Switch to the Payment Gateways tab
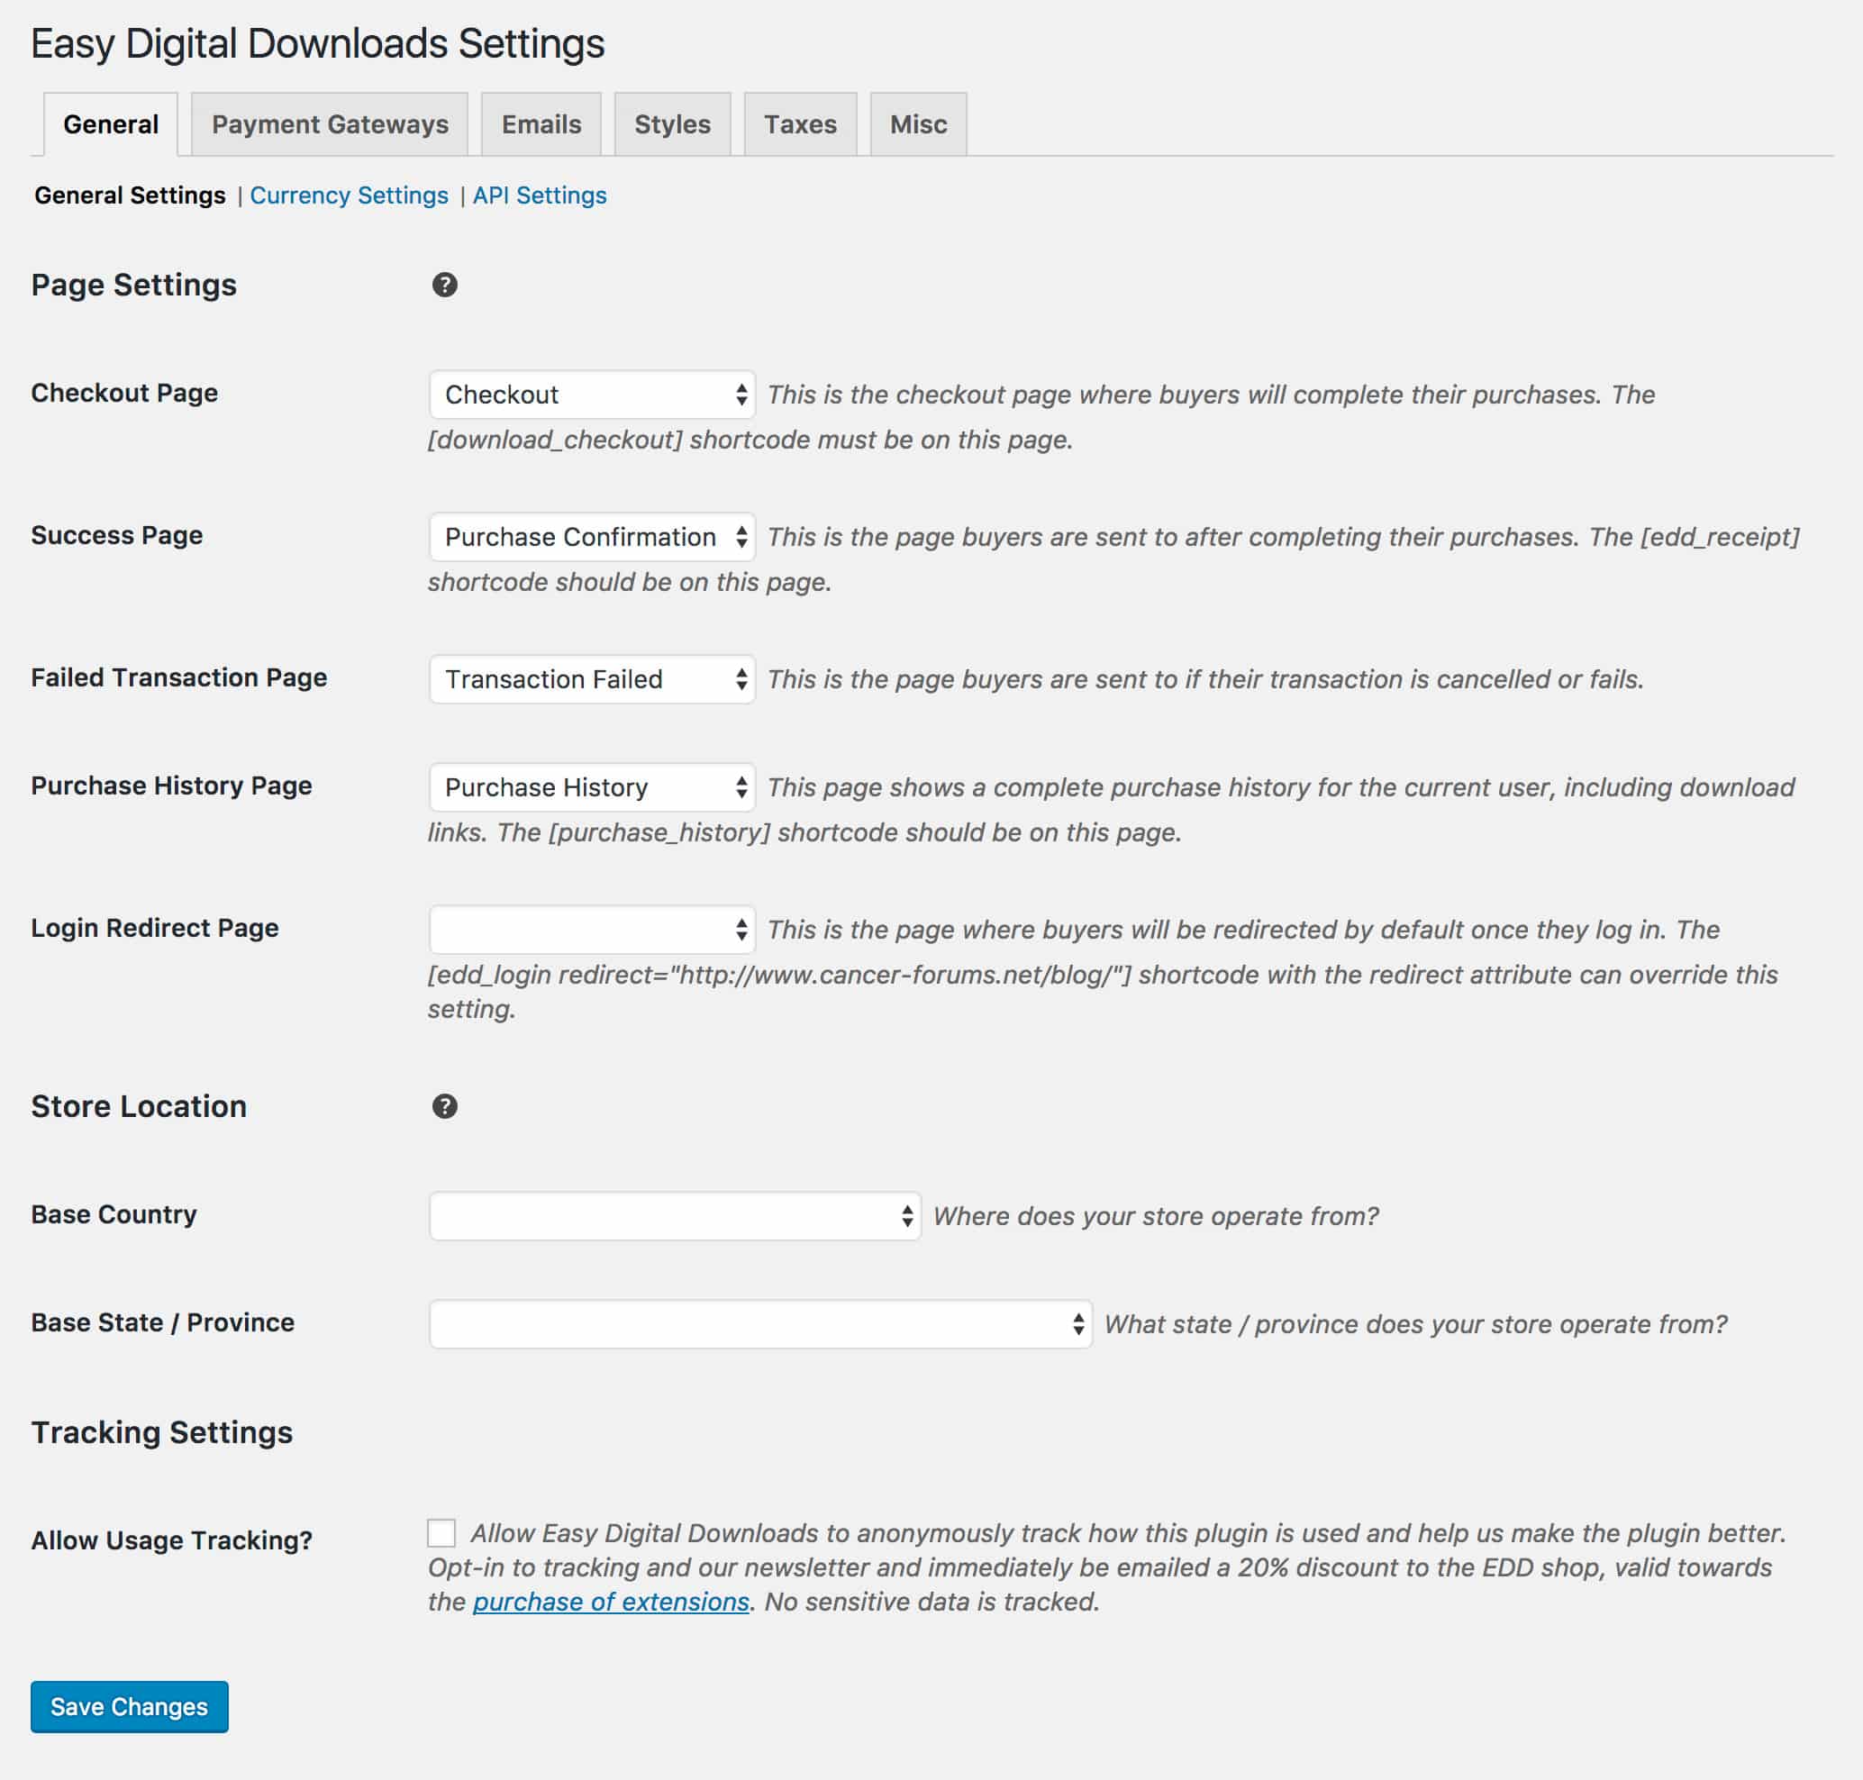 (330, 124)
